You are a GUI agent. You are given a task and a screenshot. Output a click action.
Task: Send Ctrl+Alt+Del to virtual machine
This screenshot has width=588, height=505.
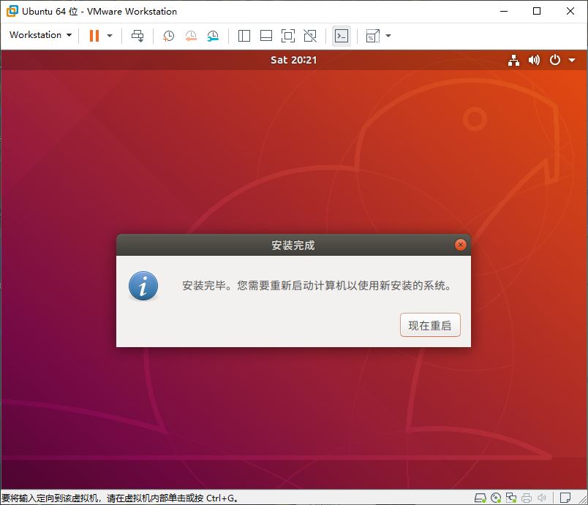pyautogui.click(x=137, y=36)
